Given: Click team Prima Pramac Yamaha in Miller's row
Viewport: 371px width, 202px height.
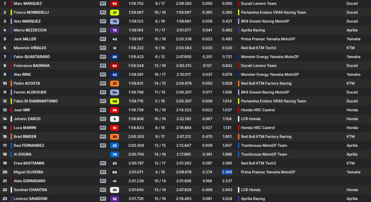Looking at the screenshot, I should pyautogui.click(x=268, y=39).
